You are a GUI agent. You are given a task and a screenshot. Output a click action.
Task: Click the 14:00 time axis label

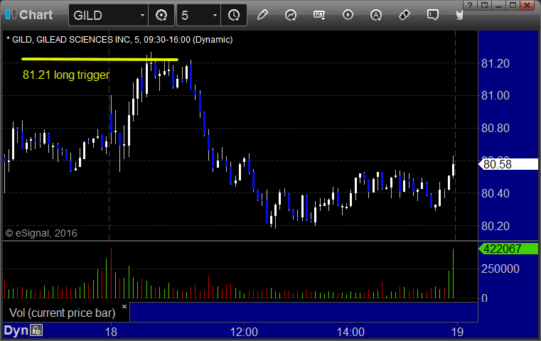(x=350, y=332)
